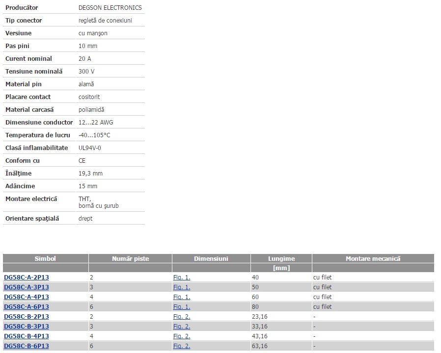Open Fig. 2. link in DG58C-B-4P13 row
This screenshot has height=353, width=441.
pyautogui.click(x=182, y=336)
